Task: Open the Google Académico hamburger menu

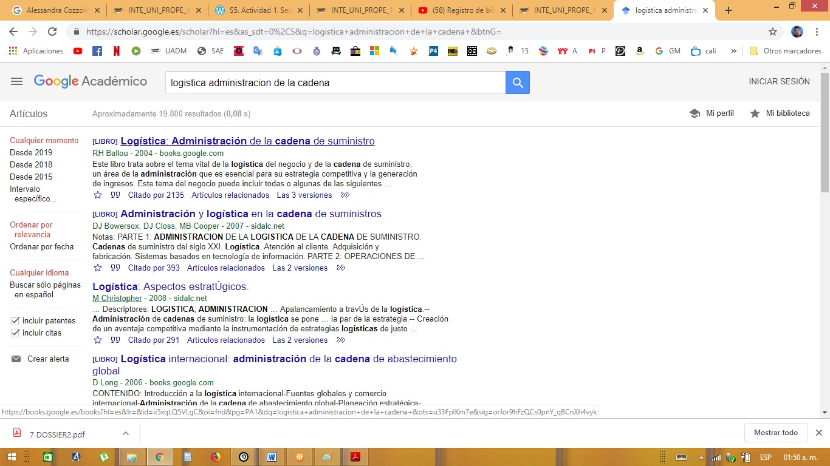Action: [16, 81]
